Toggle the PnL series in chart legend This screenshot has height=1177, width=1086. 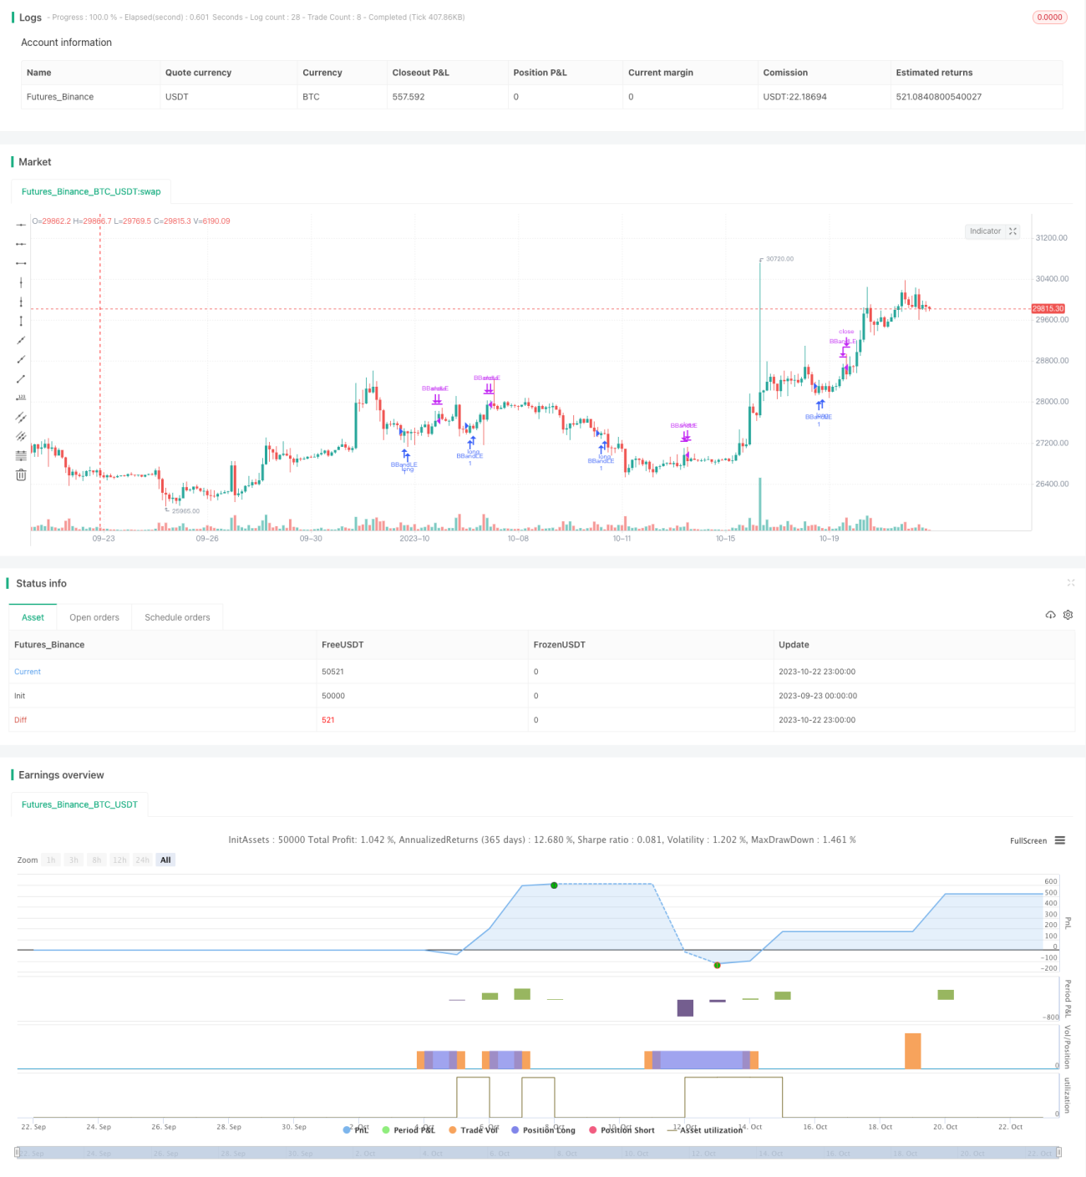click(356, 1130)
